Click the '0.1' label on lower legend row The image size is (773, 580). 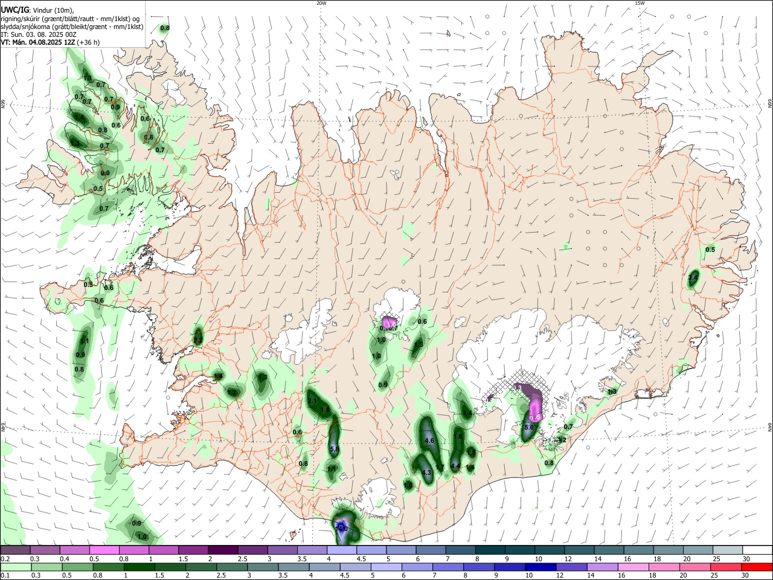(5, 576)
